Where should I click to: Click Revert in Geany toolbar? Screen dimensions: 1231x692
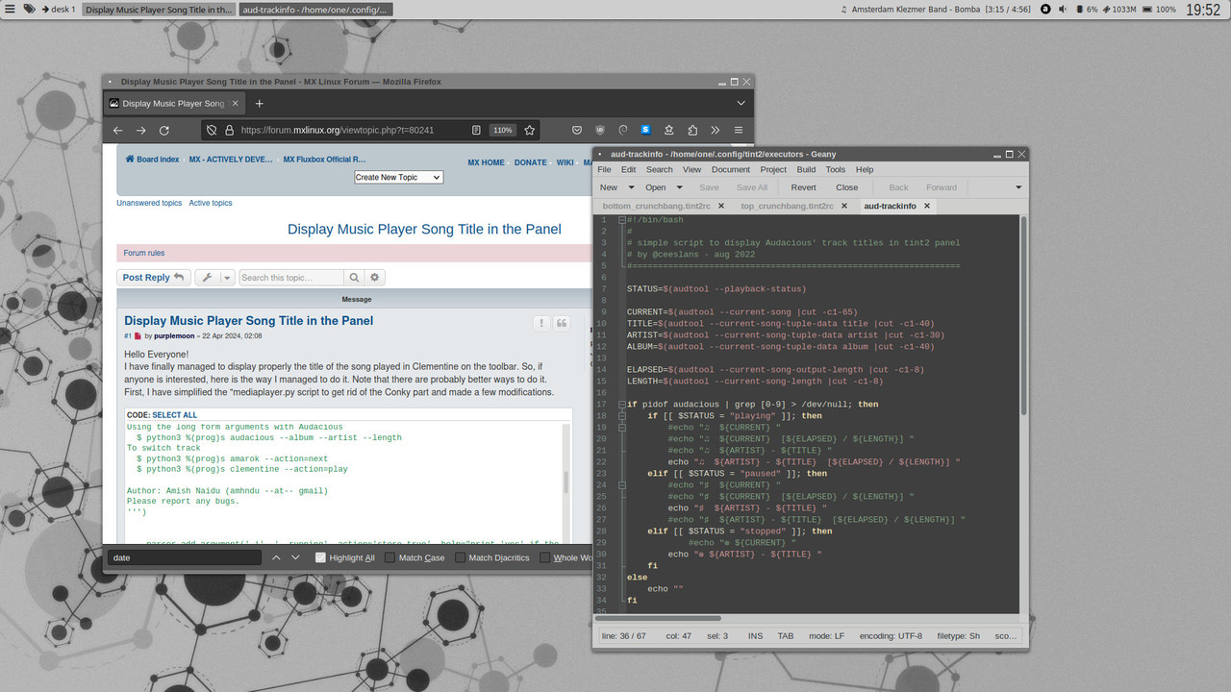coord(803,187)
